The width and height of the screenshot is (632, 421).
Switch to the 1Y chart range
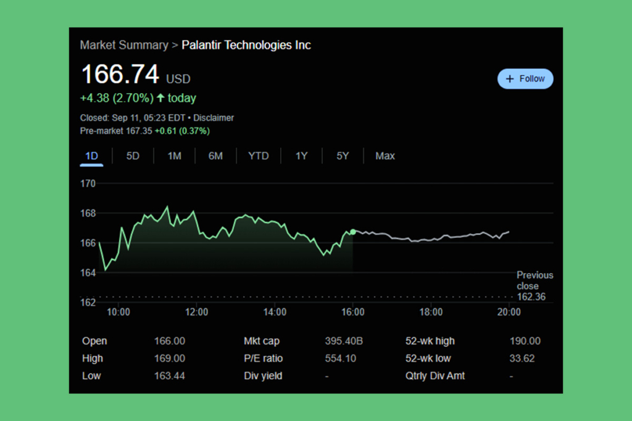point(301,156)
